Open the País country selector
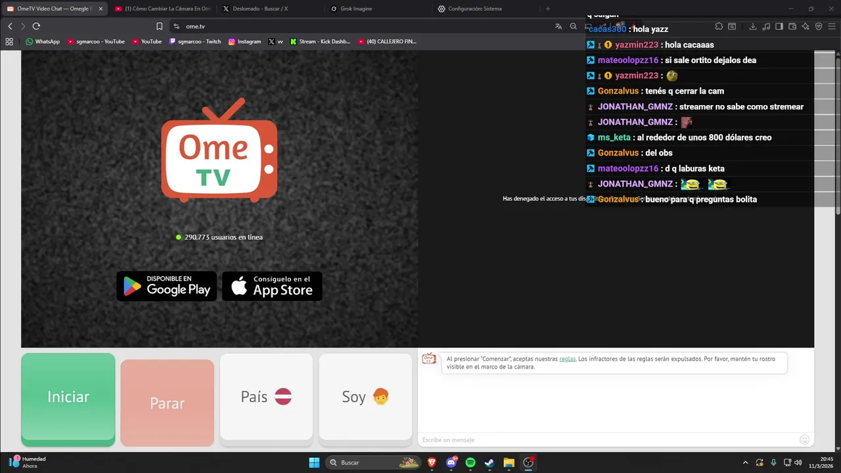The height and width of the screenshot is (473, 841). tap(266, 397)
